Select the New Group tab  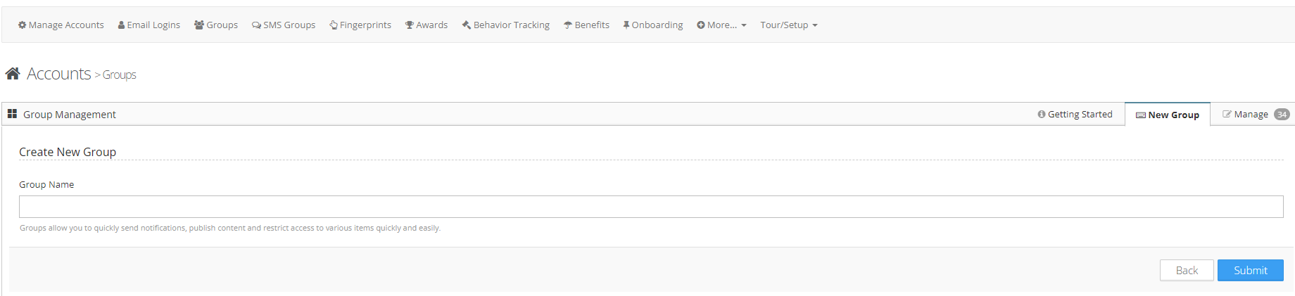coord(1168,115)
